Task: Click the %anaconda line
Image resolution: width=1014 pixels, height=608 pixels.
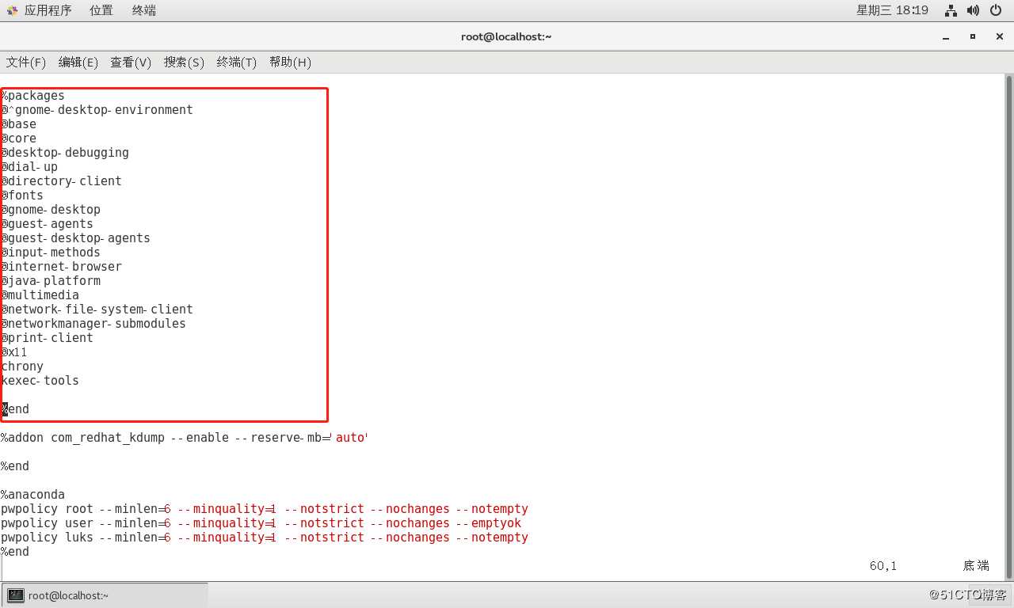Action: 33,495
